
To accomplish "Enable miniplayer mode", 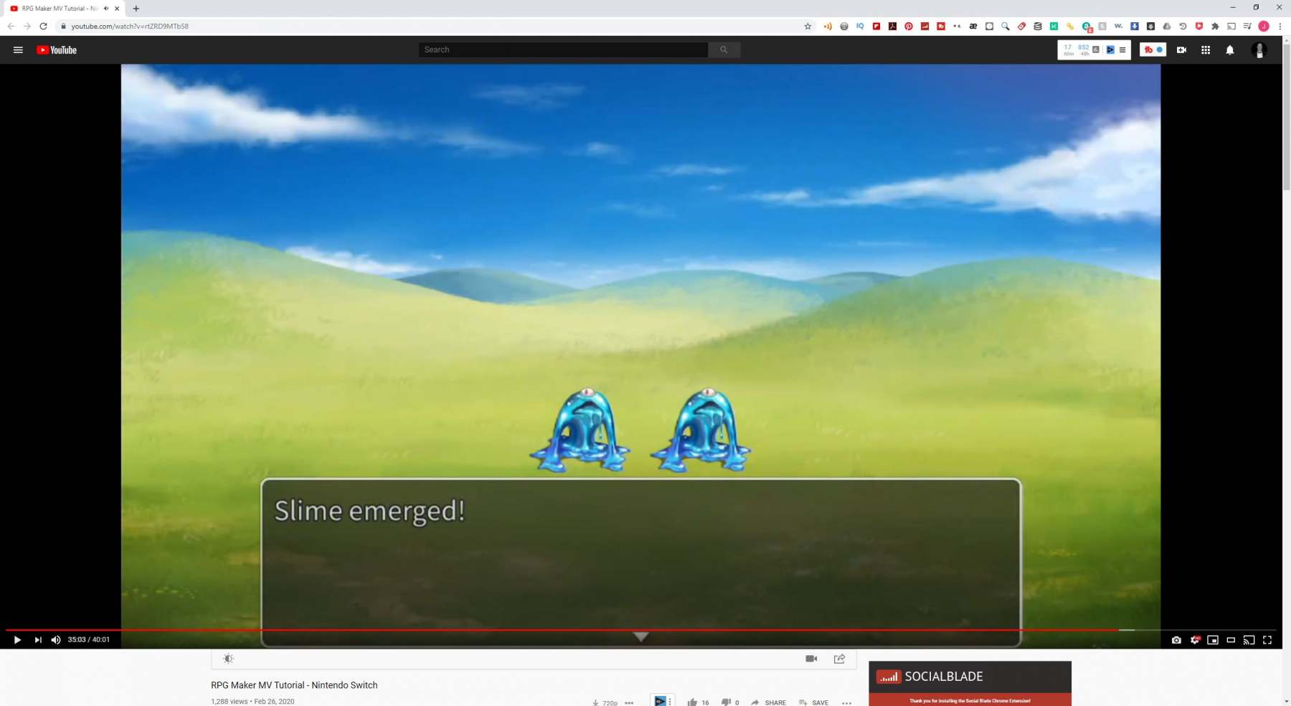I will click(x=1213, y=640).
